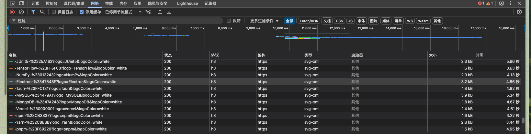Switch to the 控制台 tab

[51, 3]
